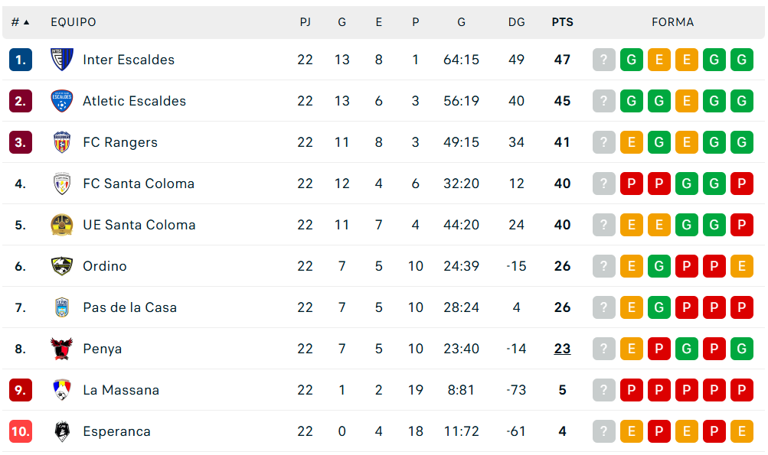Open the Esperanca team page
The image size is (768, 455).
click(116, 431)
